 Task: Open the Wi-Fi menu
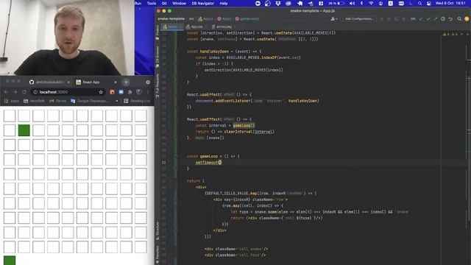tap(371, 3)
